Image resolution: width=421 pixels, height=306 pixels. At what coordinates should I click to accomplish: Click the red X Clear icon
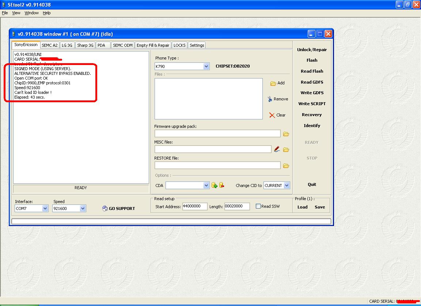pos(272,115)
